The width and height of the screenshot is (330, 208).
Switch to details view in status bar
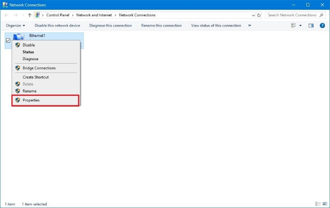pos(318,204)
